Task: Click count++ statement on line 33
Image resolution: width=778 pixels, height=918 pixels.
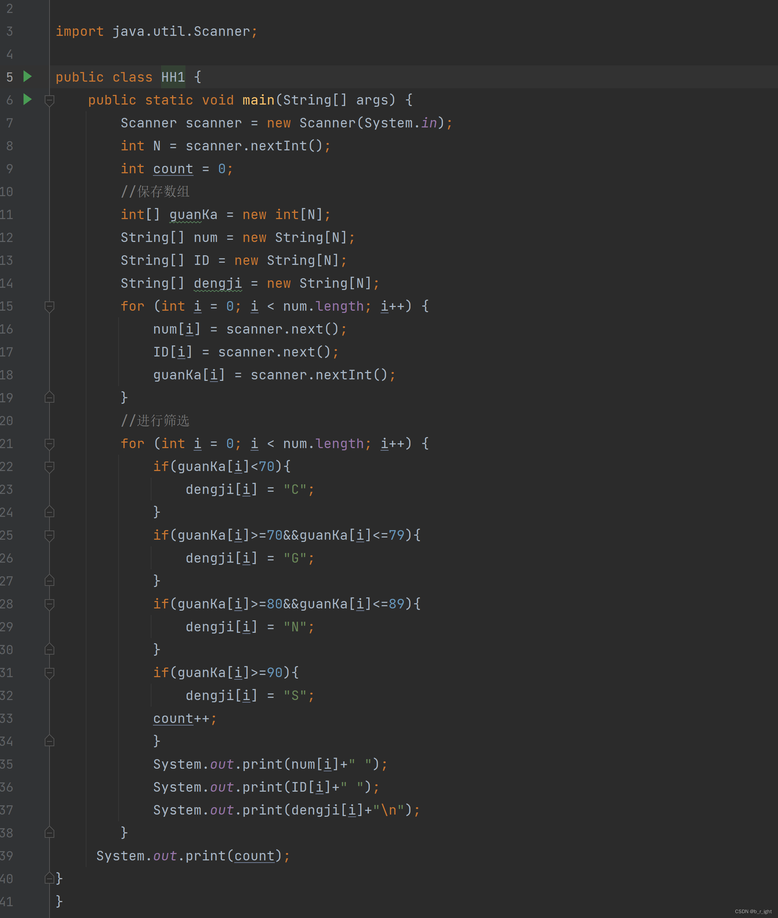Action: (185, 719)
